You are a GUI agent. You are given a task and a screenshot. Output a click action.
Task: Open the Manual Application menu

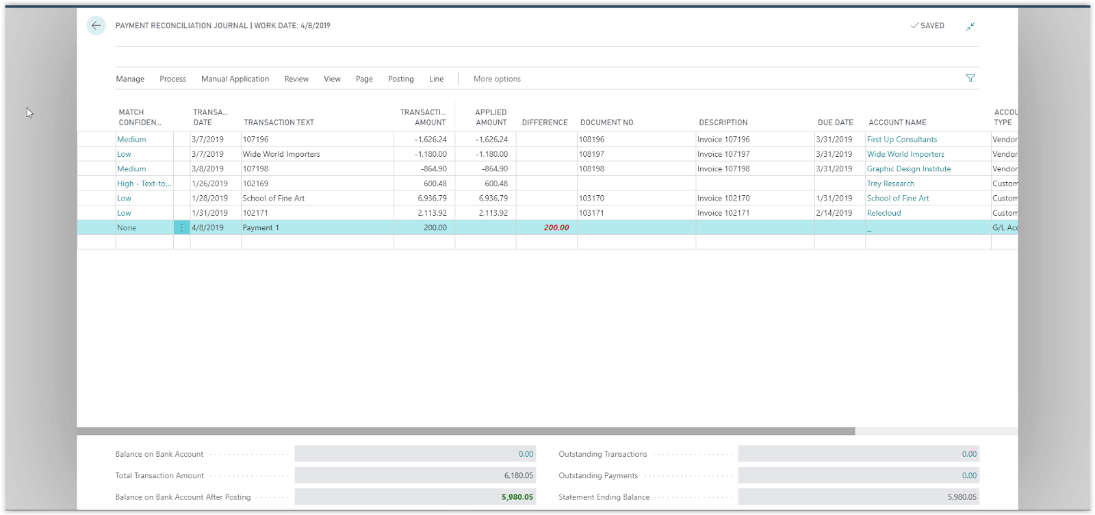point(235,79)
